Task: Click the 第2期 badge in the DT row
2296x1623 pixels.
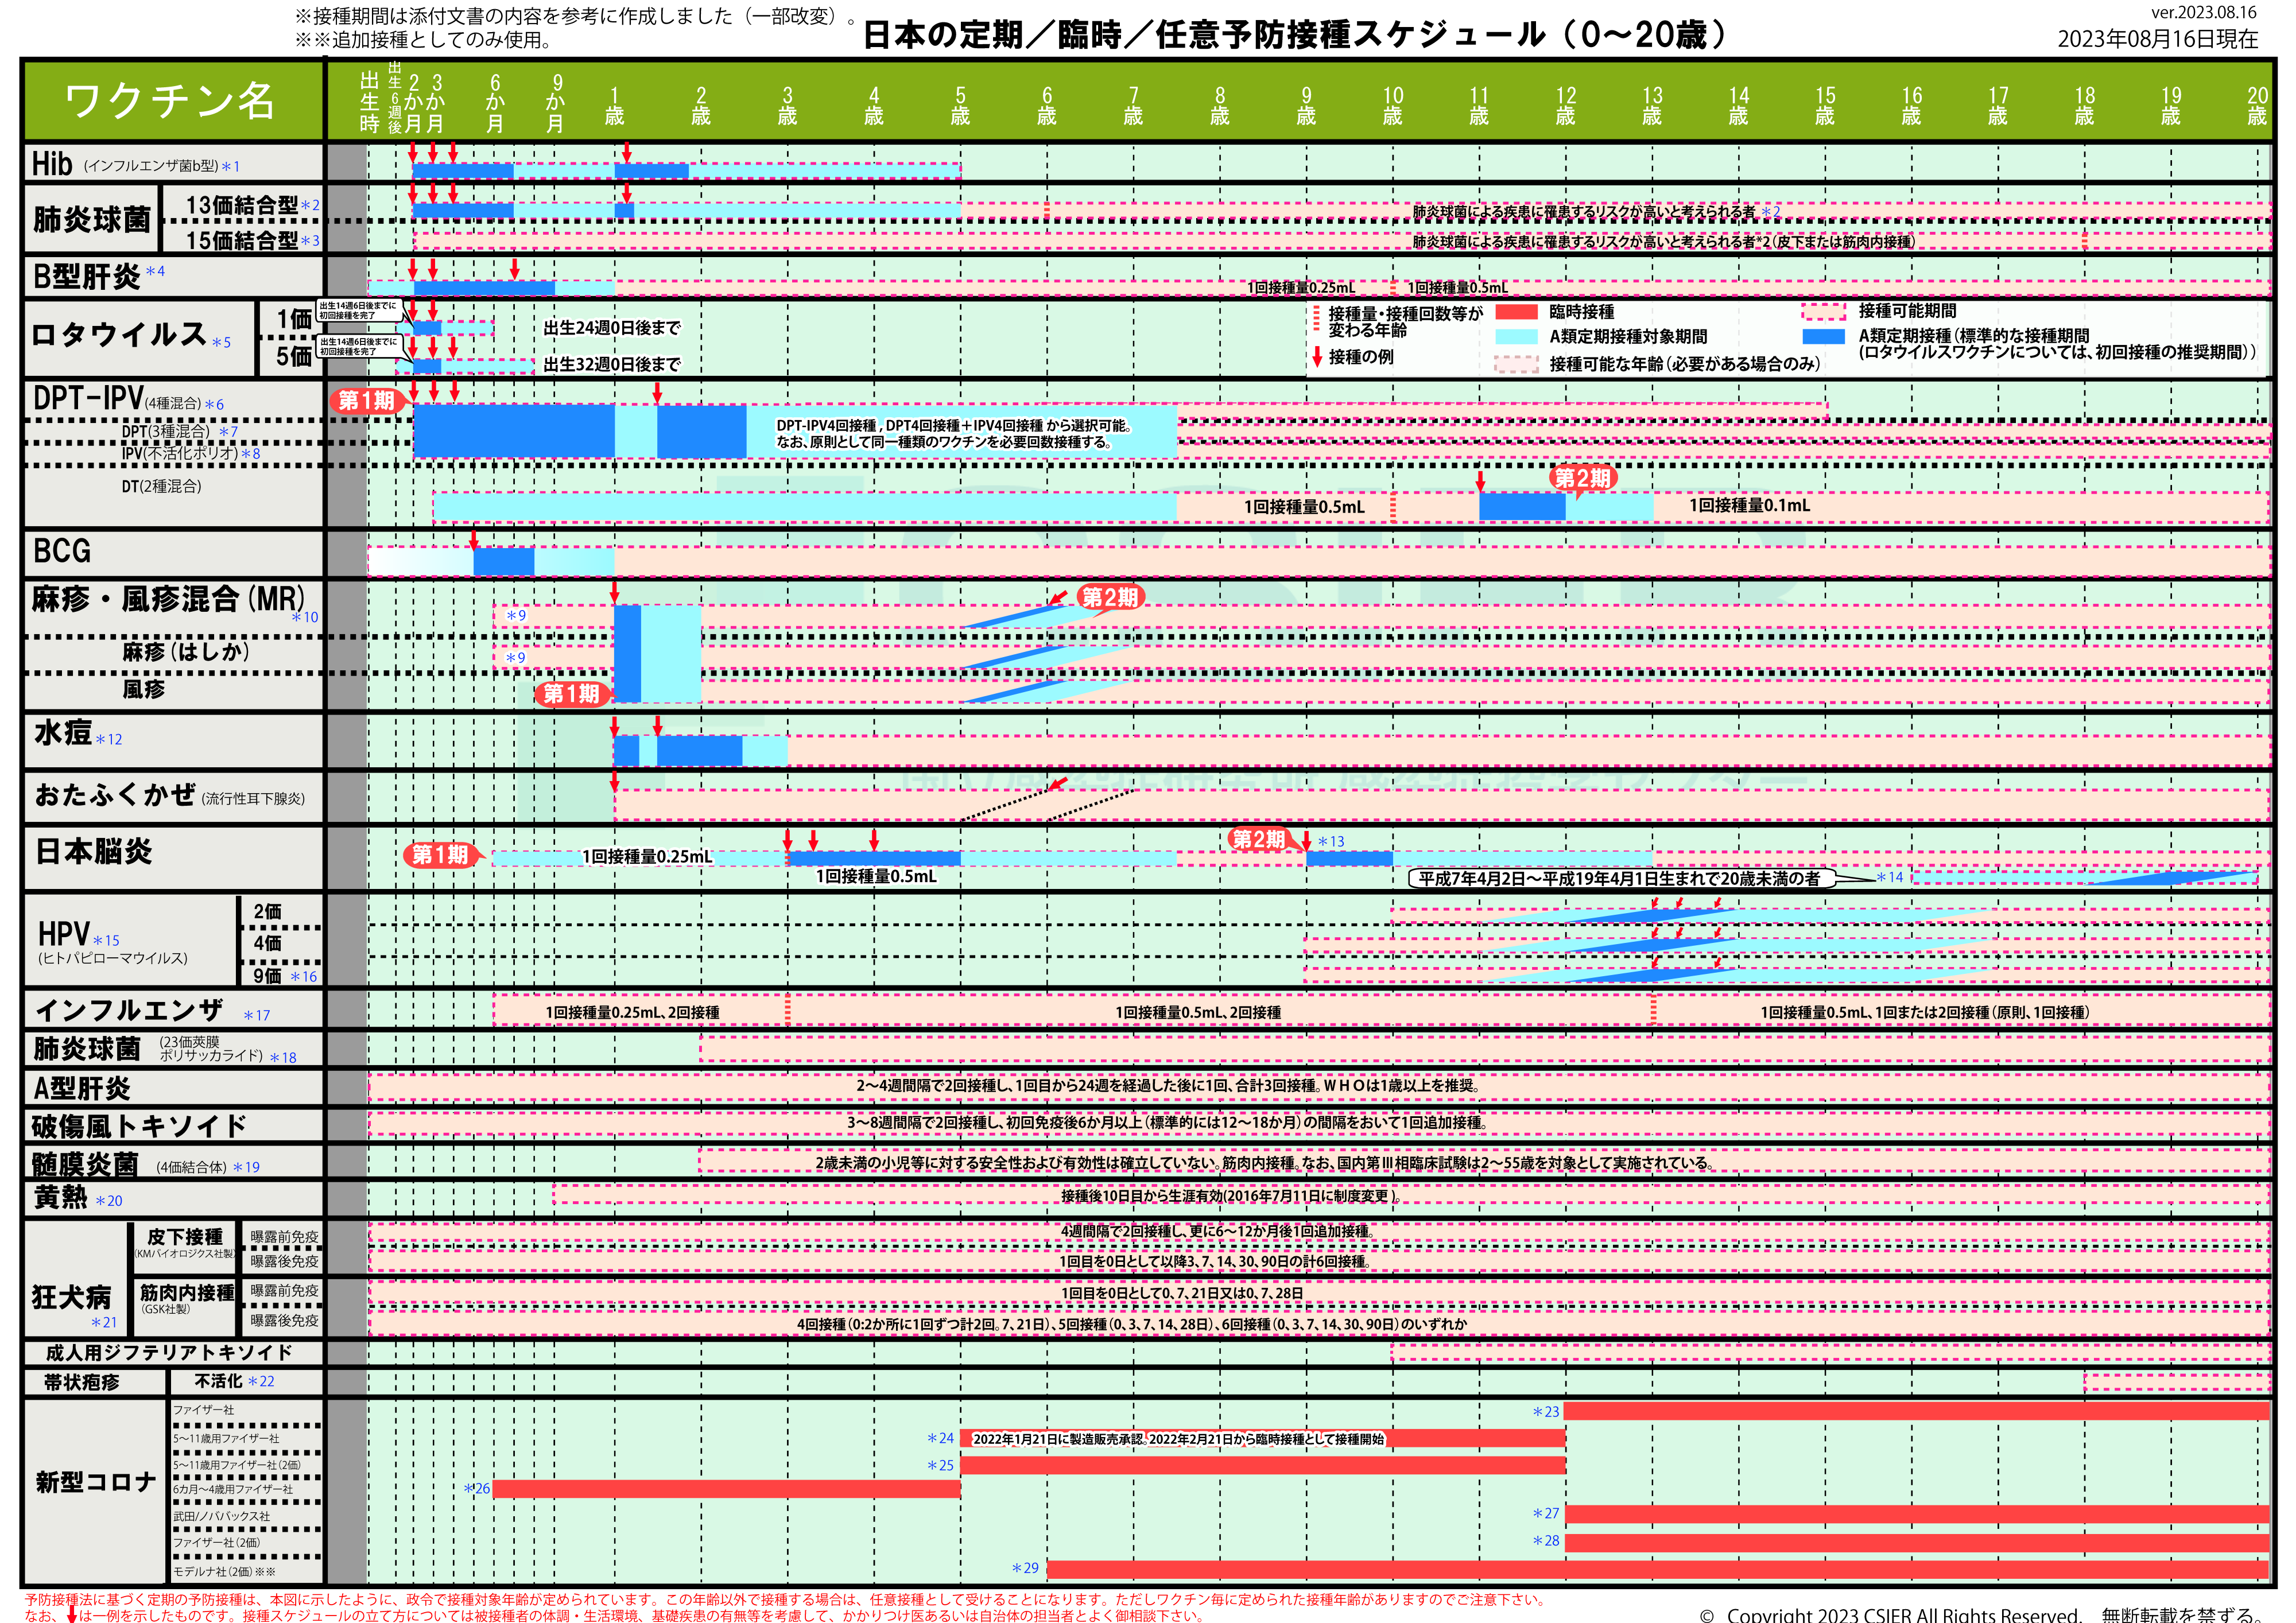Action: pos(1582,478)
